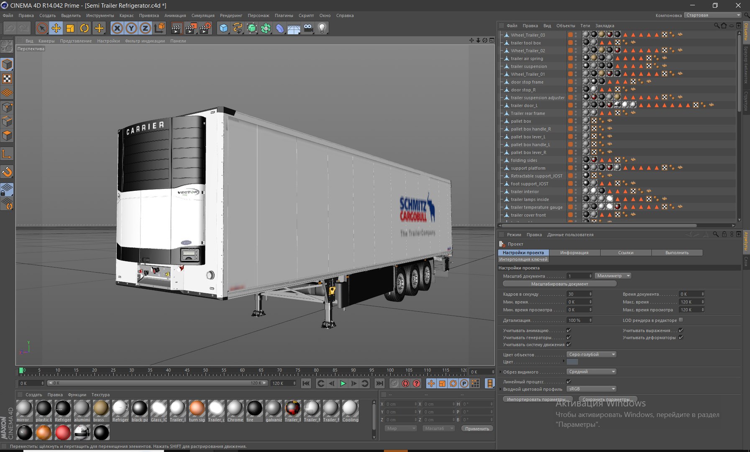The image size is (750, 452).
Task: Open the spline tools icon
Action: tap(238, 28)
